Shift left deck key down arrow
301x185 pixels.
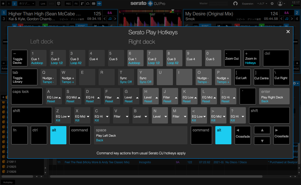[x=105, y=18]
